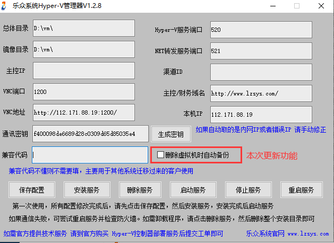Viewport: 334px width, 243px height.
Task: Click the 如果自动取的是内网IP blue notice
Action: (261, 129)
